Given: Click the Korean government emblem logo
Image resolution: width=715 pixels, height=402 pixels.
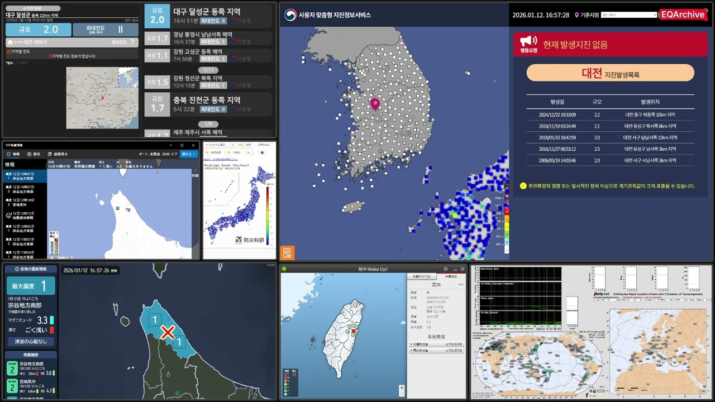Looking at the screenshot, I should 290,15.
